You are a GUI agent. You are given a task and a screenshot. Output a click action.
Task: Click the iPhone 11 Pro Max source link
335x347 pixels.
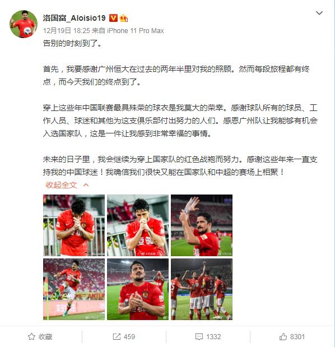(136, 30)
